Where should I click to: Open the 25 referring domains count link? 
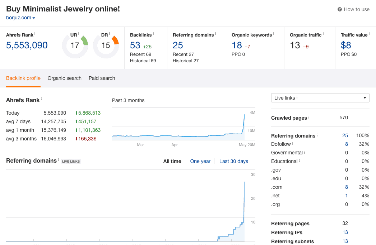178,45
